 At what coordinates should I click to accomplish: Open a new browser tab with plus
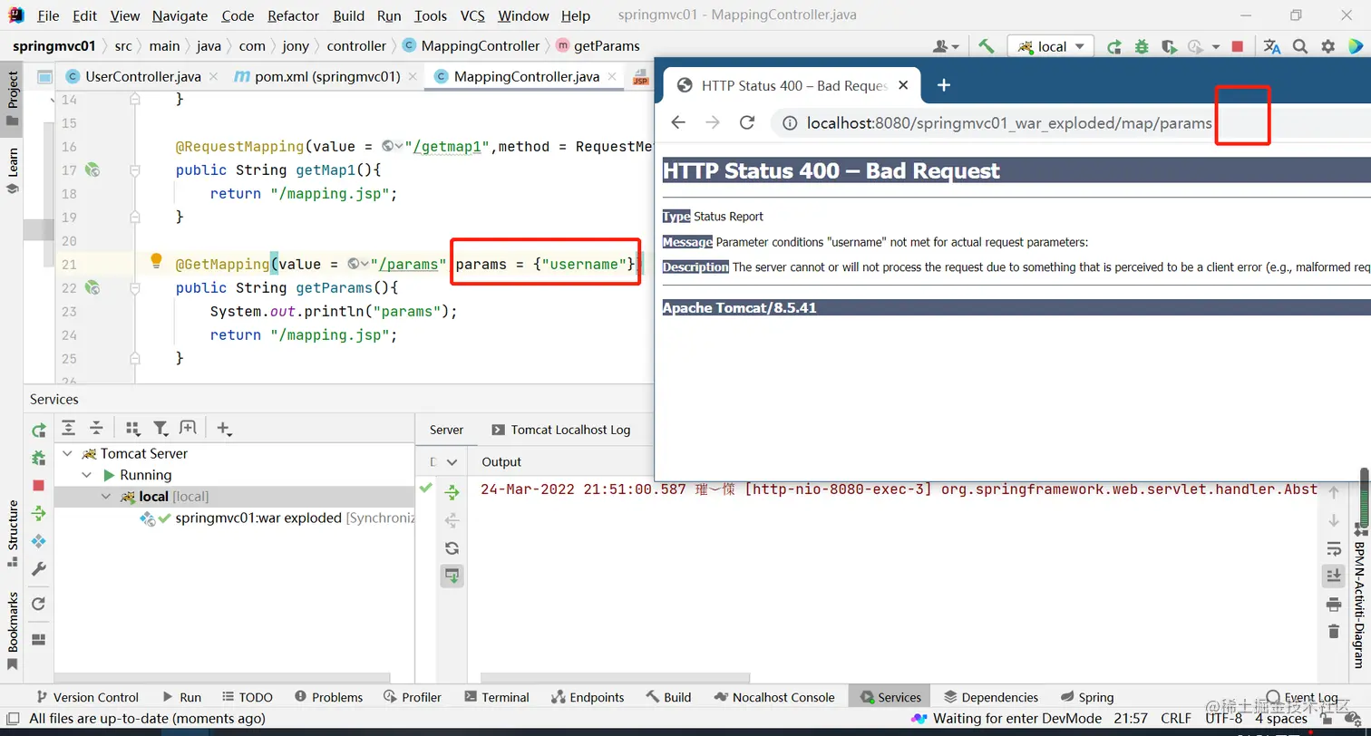tap(943, 85)
